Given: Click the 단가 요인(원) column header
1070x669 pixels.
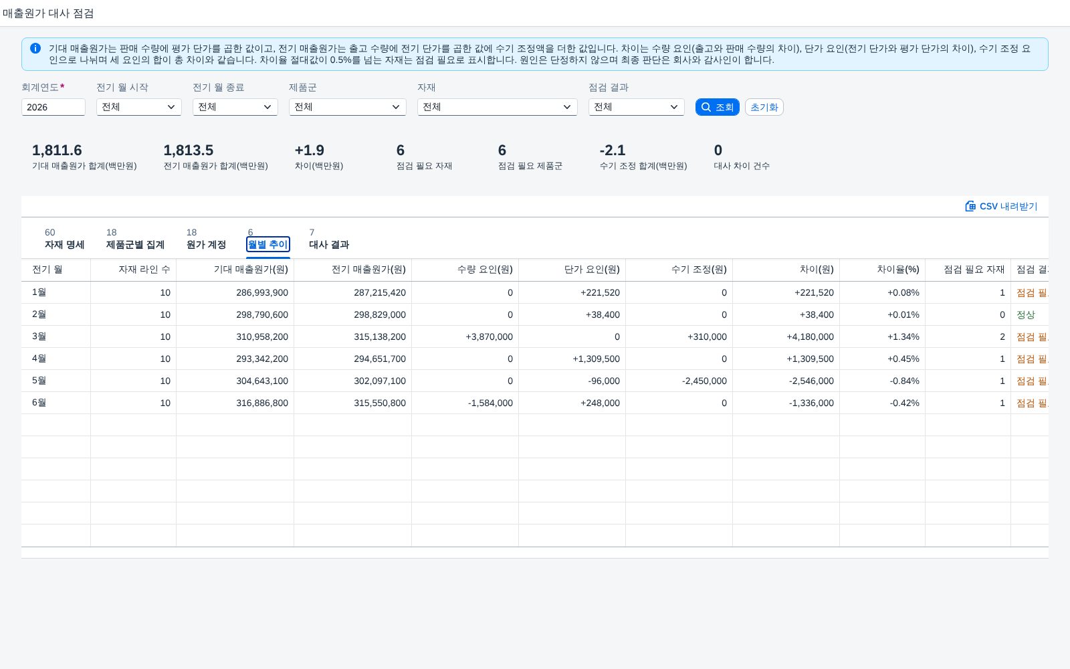Looking at the screenshot, I should coord(572,270).
